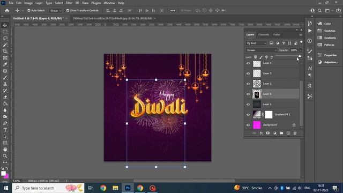Screen dimensions: 343x193
Task: Hide Layer 6 visibility eye
Action: tap(248, 94)
